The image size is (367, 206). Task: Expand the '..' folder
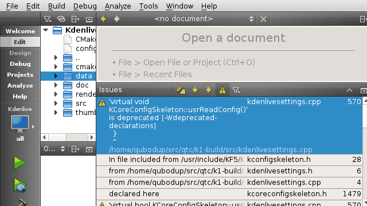[x=56, y=58]
